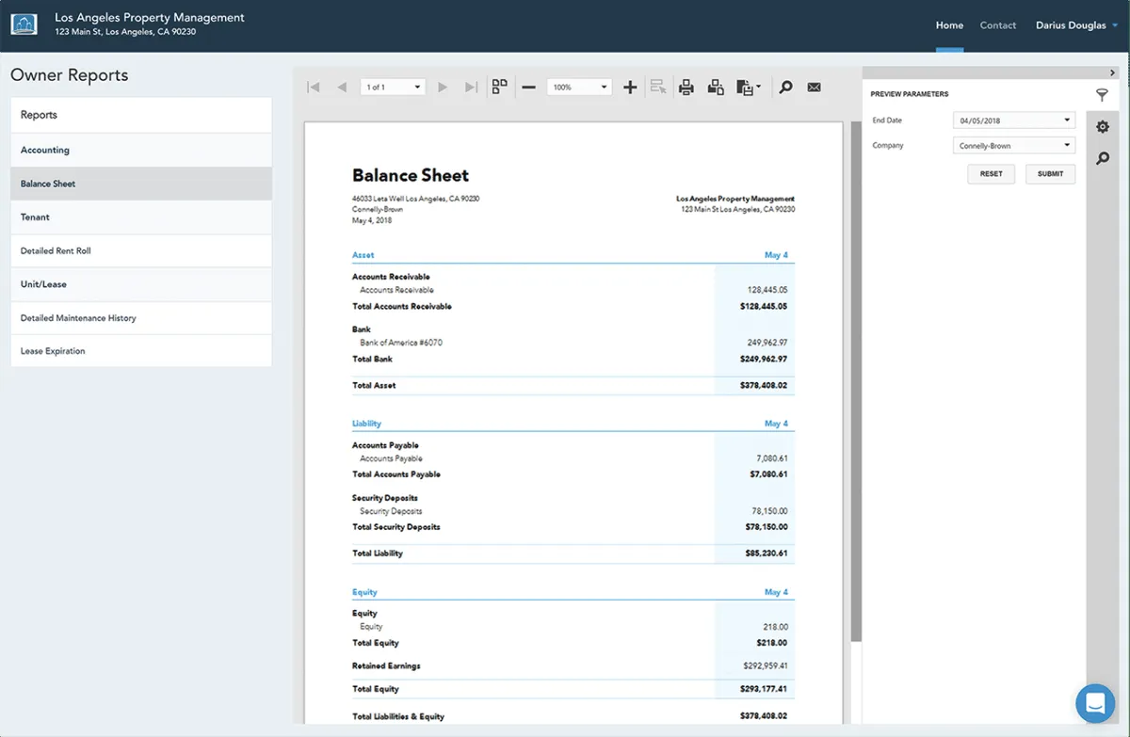Go to the Contact tab

point(997,25)
